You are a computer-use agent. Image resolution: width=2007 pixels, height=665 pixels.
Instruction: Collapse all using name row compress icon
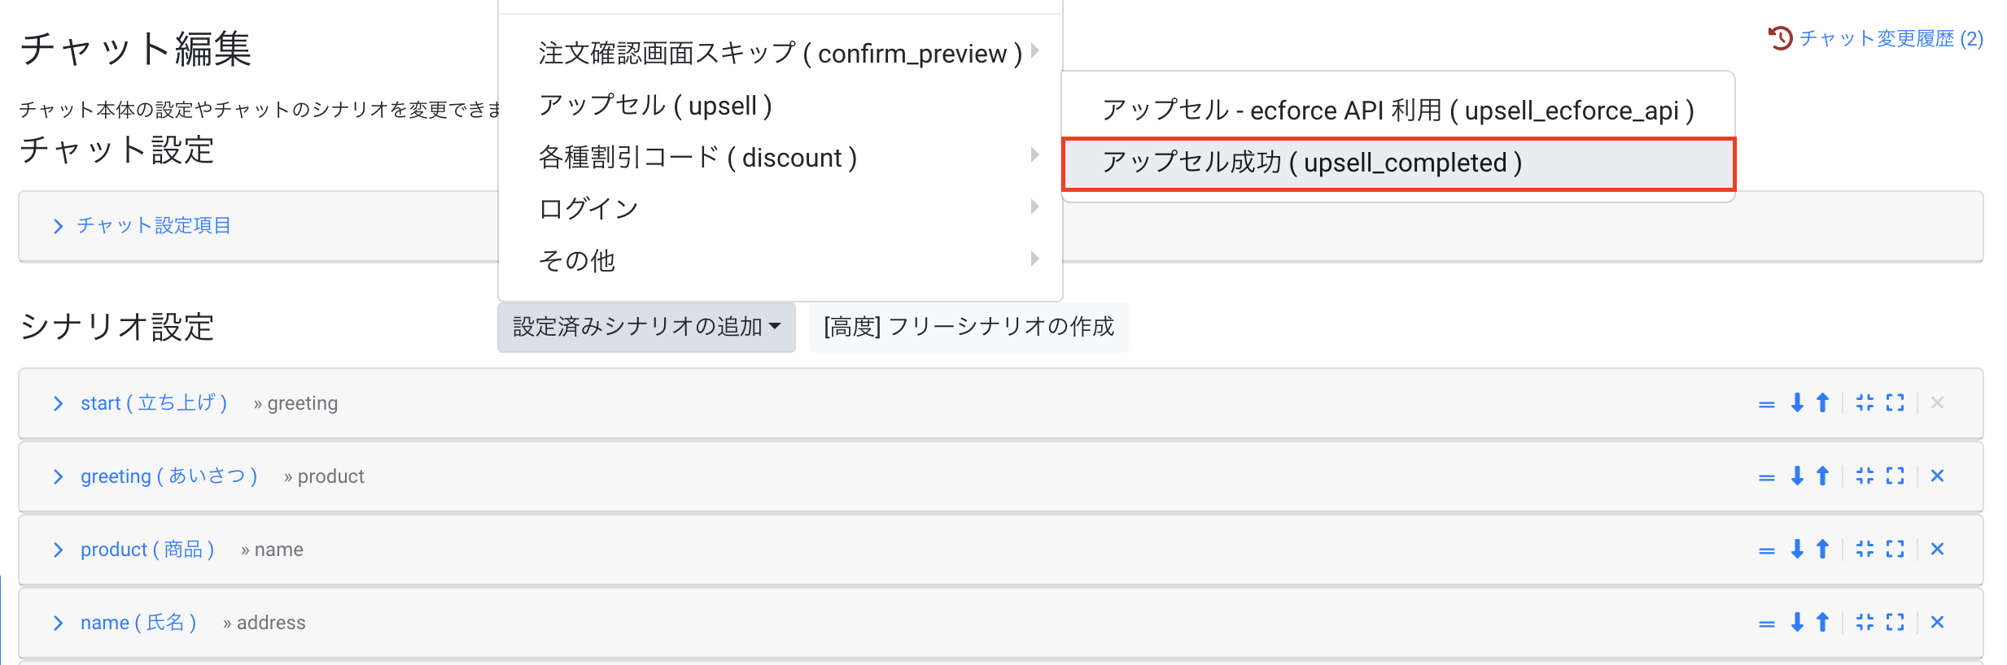point(1865,623)
